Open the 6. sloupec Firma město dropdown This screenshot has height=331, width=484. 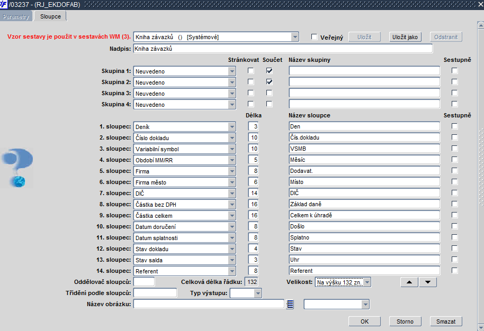(232, 182)
